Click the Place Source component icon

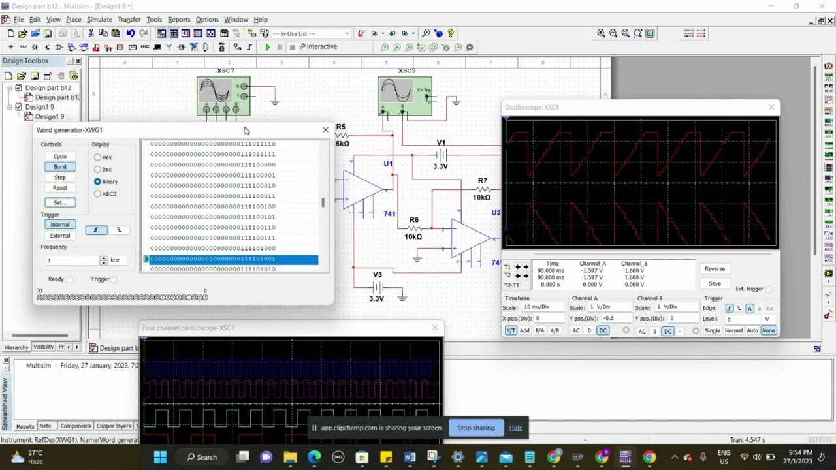click(11, 47)
